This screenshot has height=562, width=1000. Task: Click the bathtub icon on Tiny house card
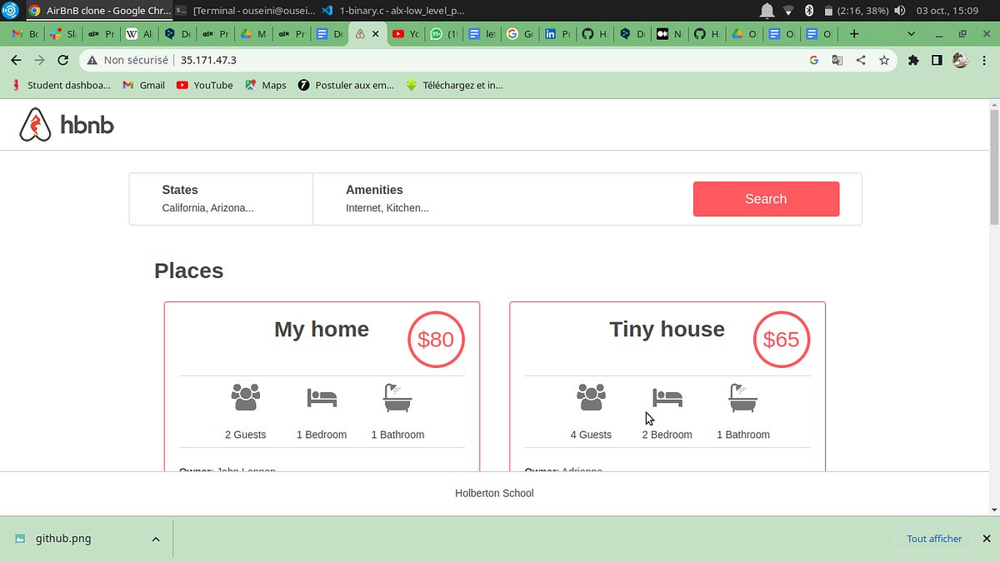(743, 398)
